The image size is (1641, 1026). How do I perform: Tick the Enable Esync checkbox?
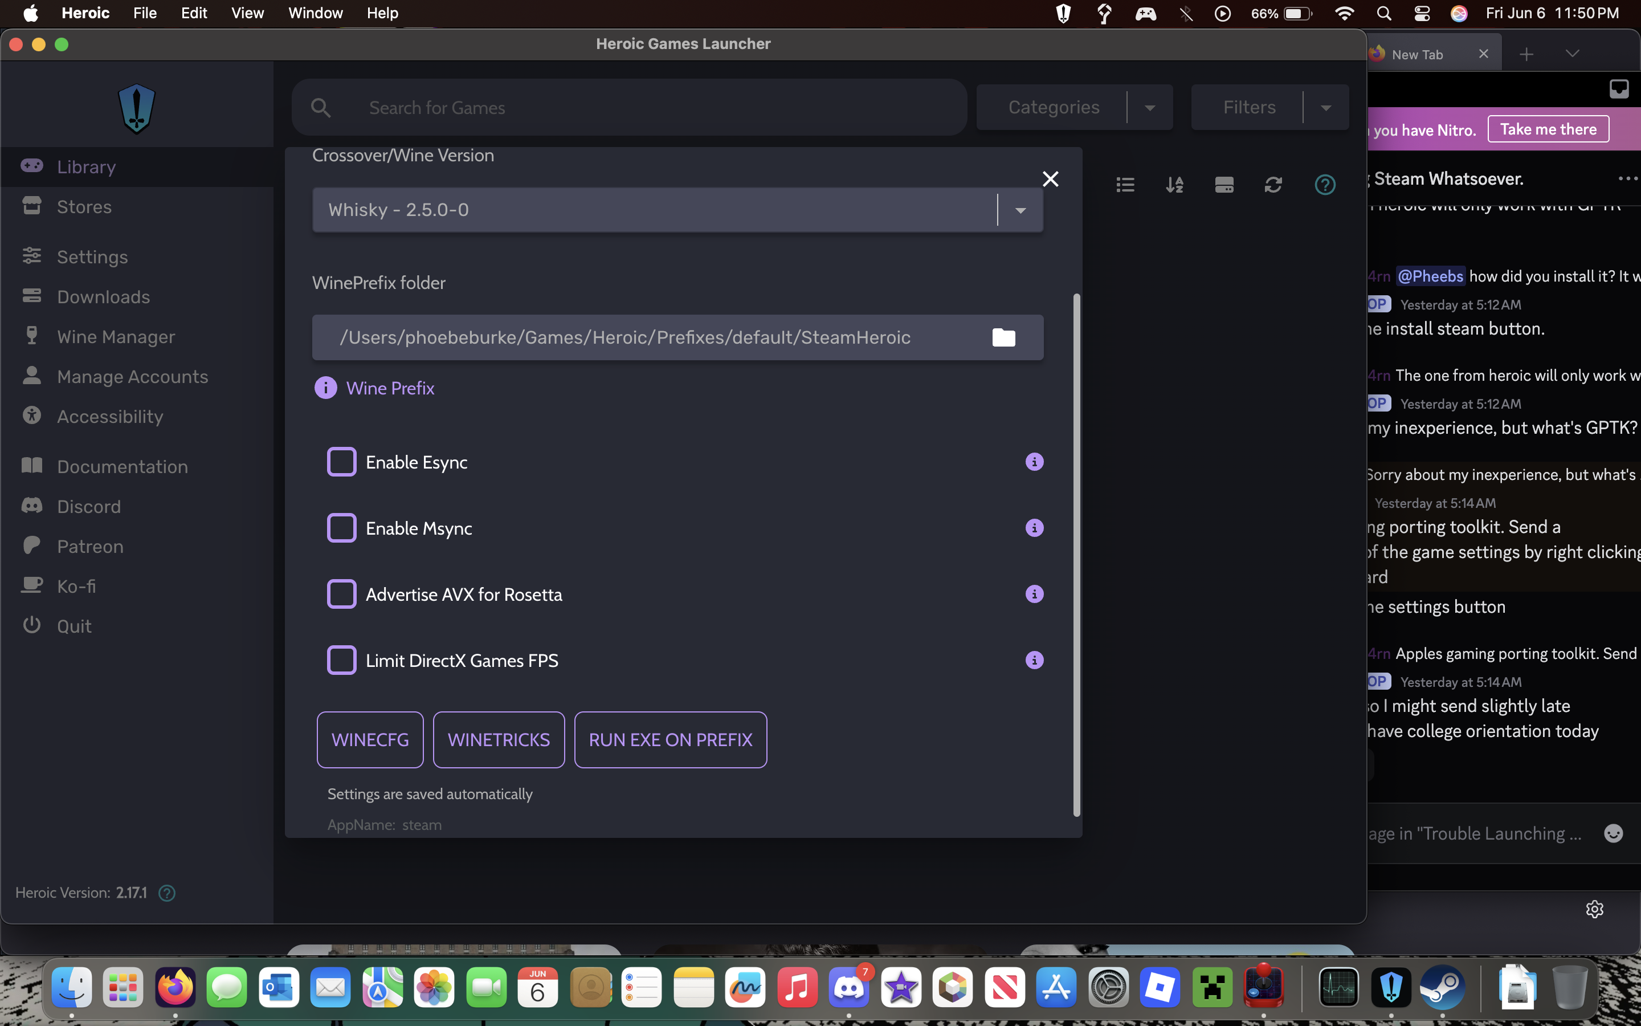click(x=341, y=462)
